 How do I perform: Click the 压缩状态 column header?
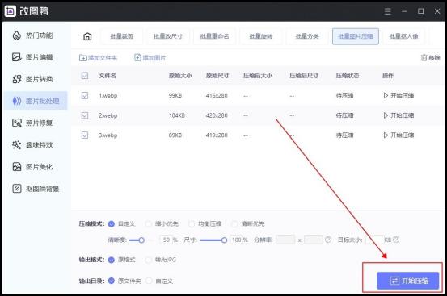coord(348,76)
